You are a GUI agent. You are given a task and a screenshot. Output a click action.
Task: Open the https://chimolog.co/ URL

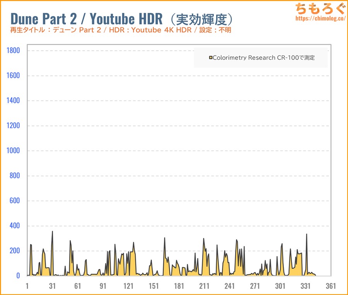tap(321, 18)
